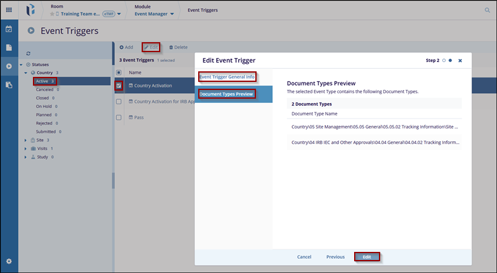Check the Pass row checkbox
Image resolution: width=497 pixels, height=273 pixels.
coord(119,117)
